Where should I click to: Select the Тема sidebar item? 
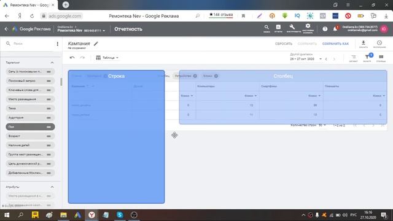click(x=30, y=109)
